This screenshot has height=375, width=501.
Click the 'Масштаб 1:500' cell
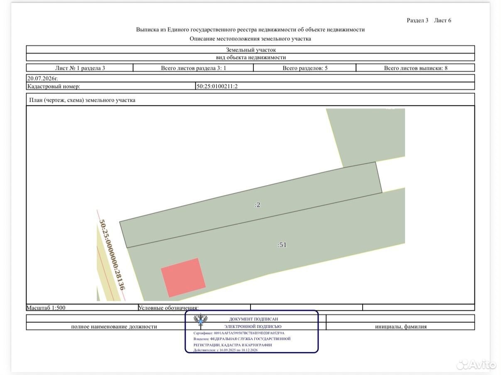(x=82, y=307)
